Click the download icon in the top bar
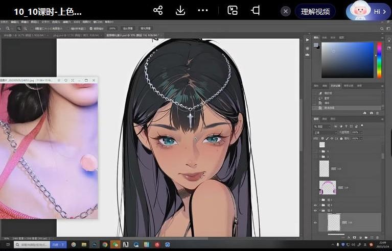Viewport: 392px width, 251px height. [180, 10]
